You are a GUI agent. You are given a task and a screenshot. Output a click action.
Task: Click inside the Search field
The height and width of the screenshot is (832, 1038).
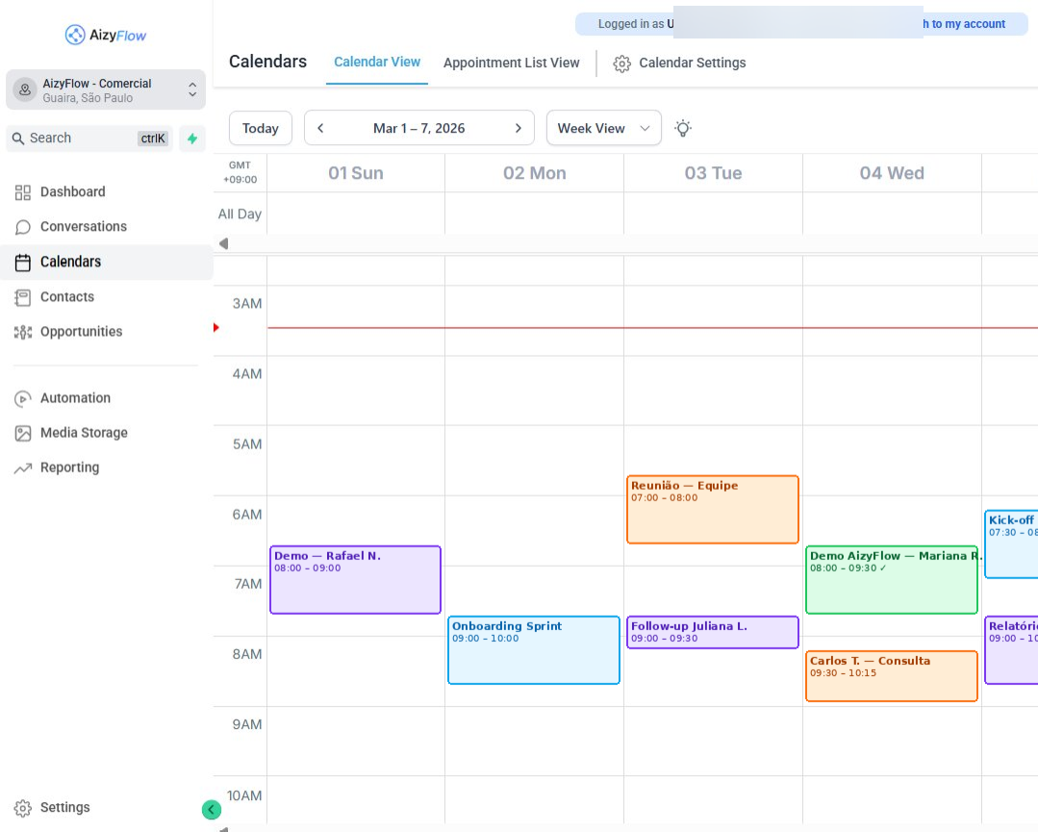pyautogui.click(x=87, y=138)
